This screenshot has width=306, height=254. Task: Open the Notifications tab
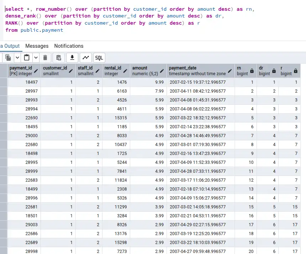[69, 46]
